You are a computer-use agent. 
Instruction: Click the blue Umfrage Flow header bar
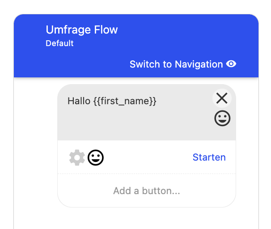tap(136, 46)
